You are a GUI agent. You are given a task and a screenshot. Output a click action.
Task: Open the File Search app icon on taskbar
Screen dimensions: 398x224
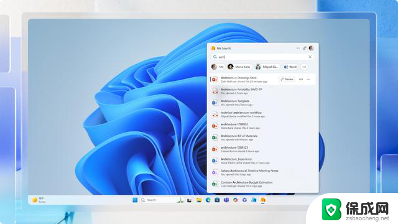[x=263, y=200]
